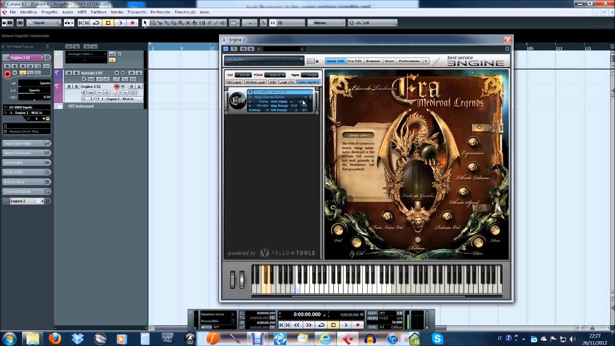This screenshot has height=346, width=615.
Task: Enable write automation on Kontakt 5 03 track
Action: [139, 73]
